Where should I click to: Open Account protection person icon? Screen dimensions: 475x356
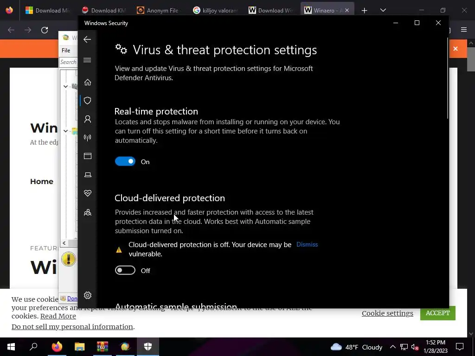(88, 119)
